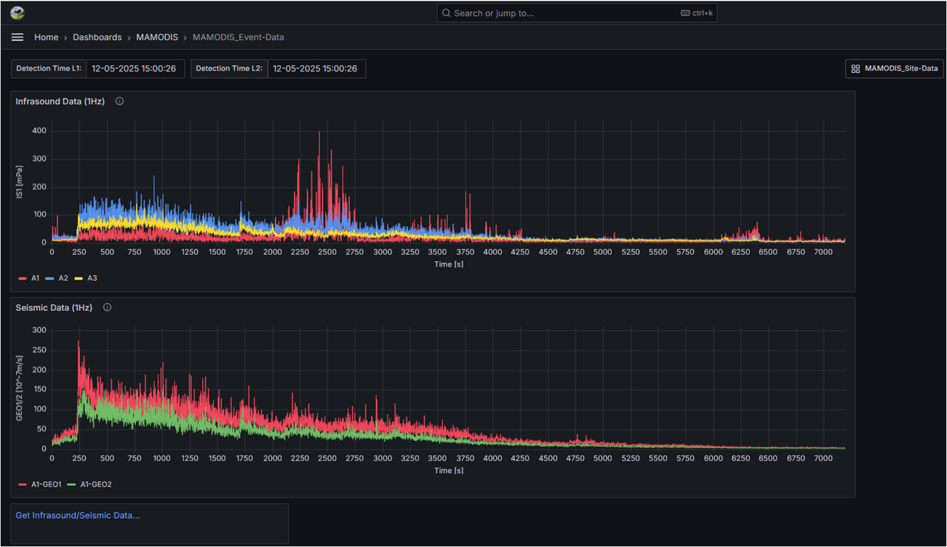This screenshot has width=947, height=547.
Task: Click Get Infrasound/Seismic Data link
Action: pos(77,516)
